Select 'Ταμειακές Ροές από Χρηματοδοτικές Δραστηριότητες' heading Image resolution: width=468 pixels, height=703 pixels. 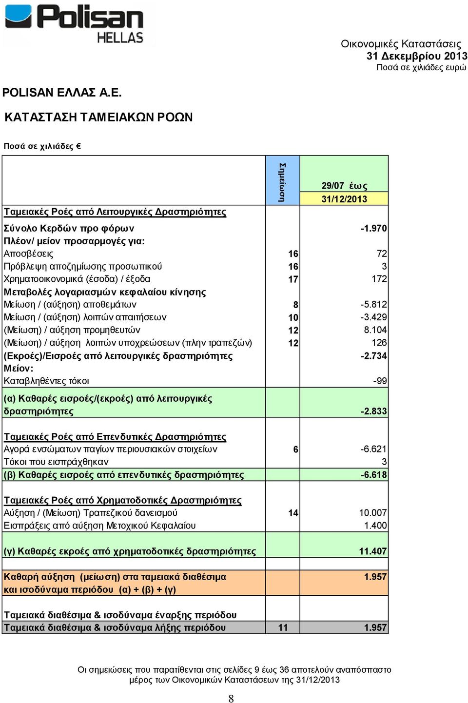pos(123,500)
